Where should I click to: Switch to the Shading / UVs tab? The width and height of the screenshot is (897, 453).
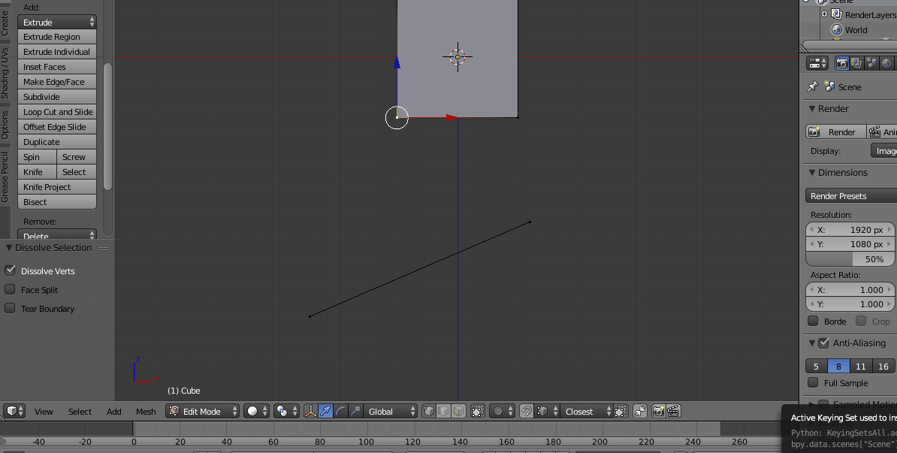pyautogui.click(x=5, y=73)
